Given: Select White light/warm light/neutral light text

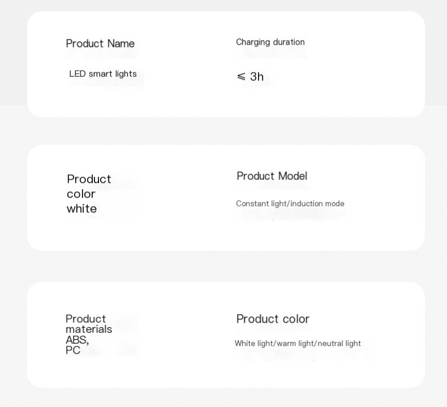Looking at the screenshot, I should 298,344.
